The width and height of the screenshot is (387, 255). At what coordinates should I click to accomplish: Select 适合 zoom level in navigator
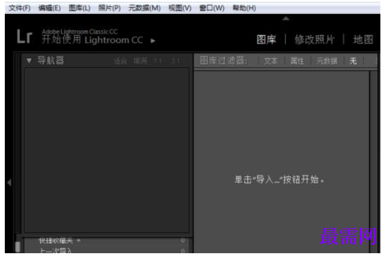[120, 61]
